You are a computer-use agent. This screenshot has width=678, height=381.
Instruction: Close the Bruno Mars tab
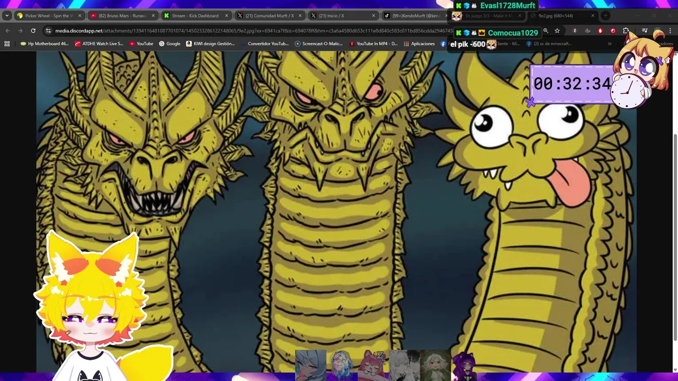tap(153, 16)
